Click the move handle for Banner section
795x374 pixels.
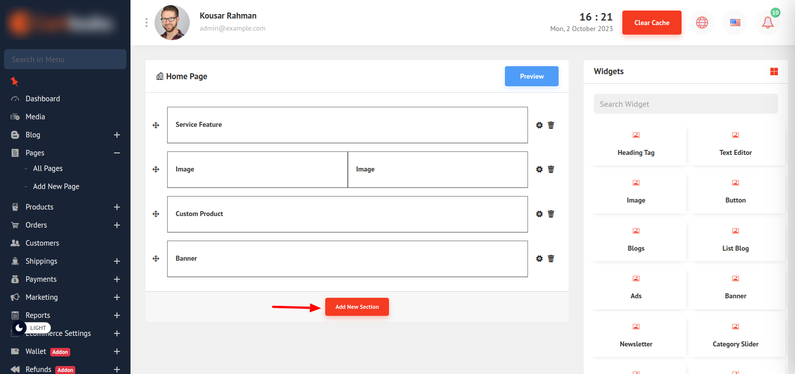[x=156, y=259]
